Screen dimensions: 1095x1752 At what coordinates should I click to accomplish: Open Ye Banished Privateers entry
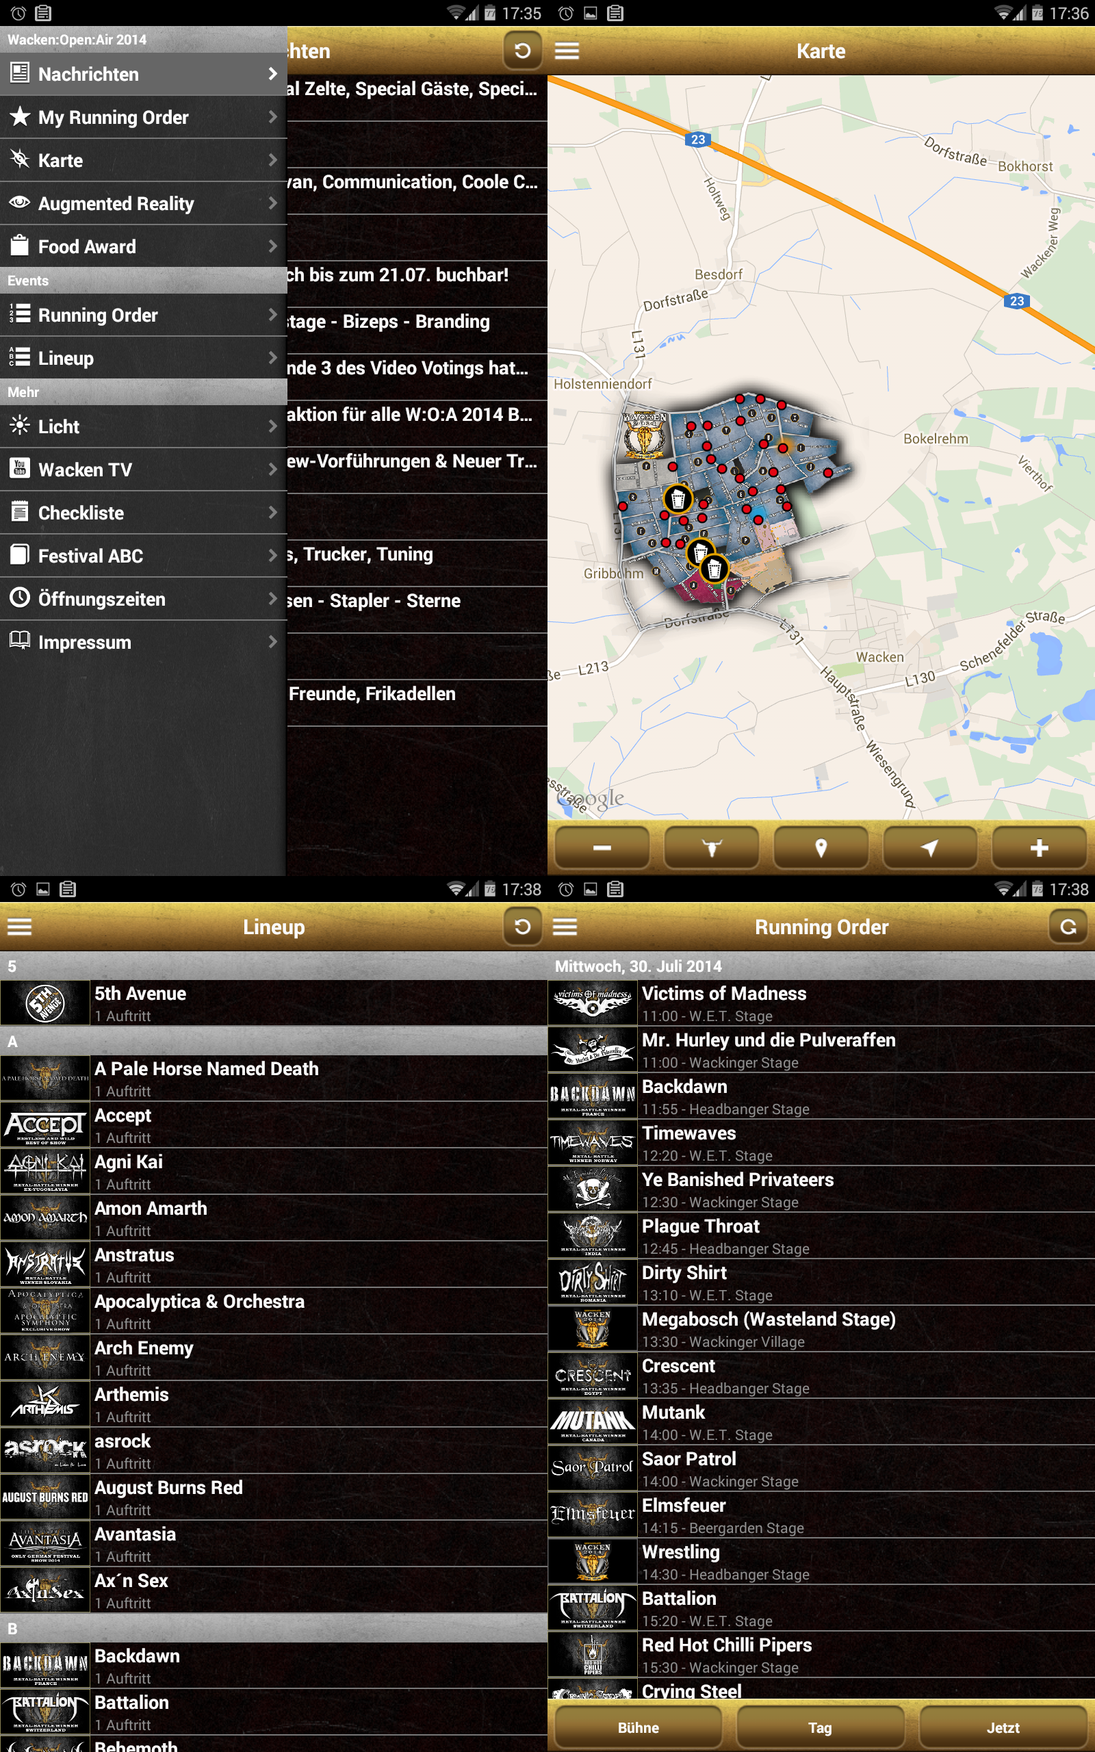[x=821, y=1189]
